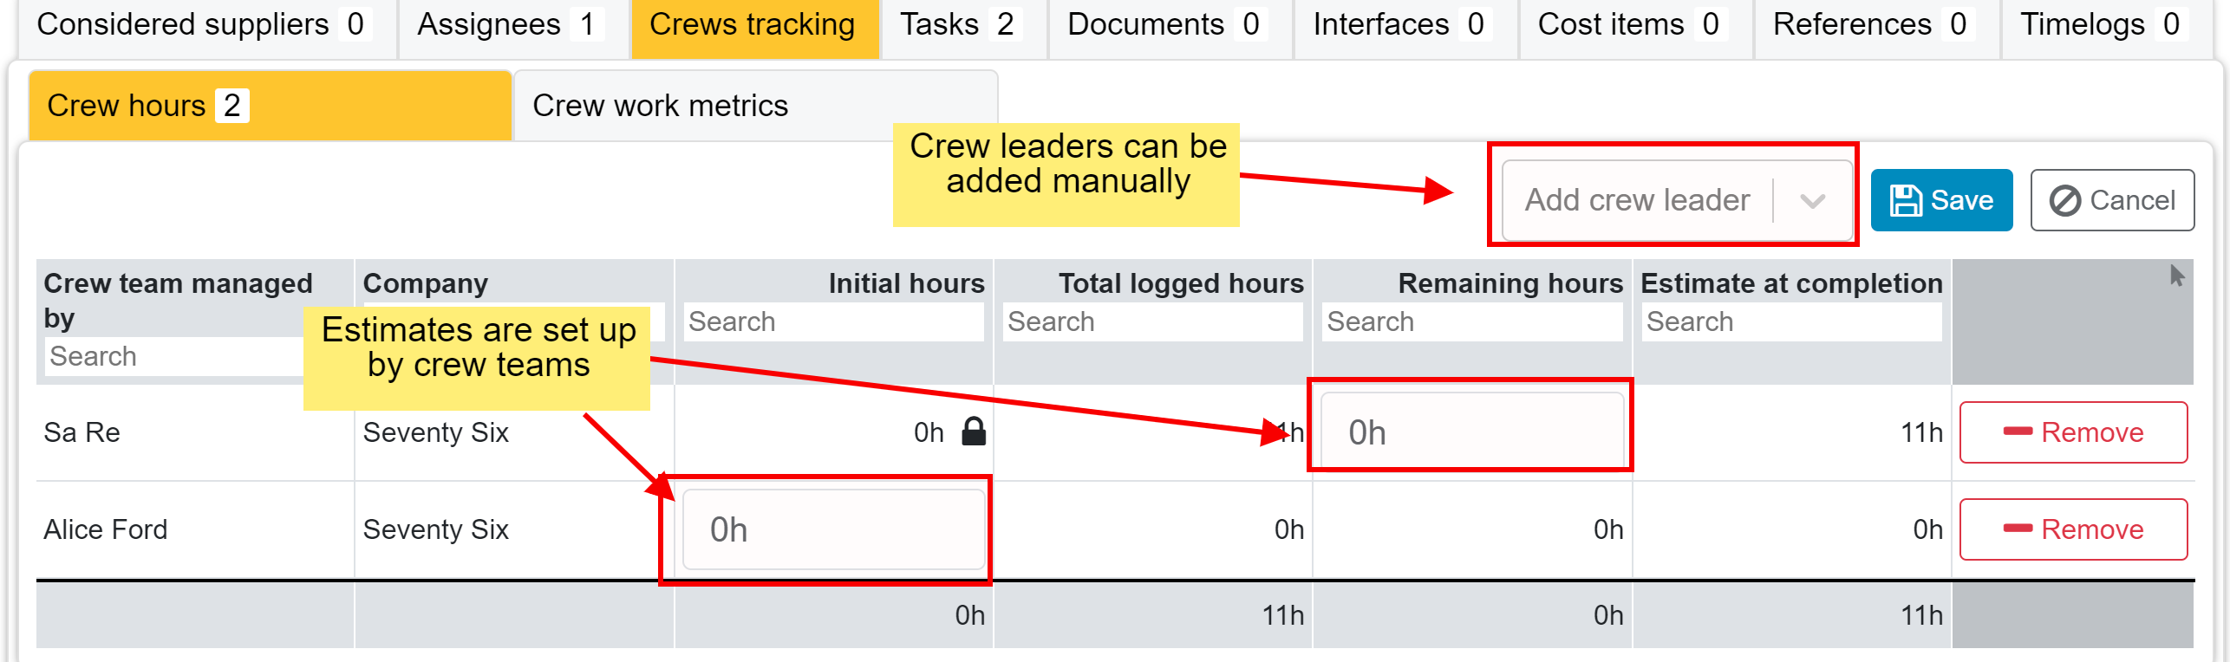This screenshot has width=2230, height=662.
Task: Select the Assignees tab
Action: tap(512, 25)
